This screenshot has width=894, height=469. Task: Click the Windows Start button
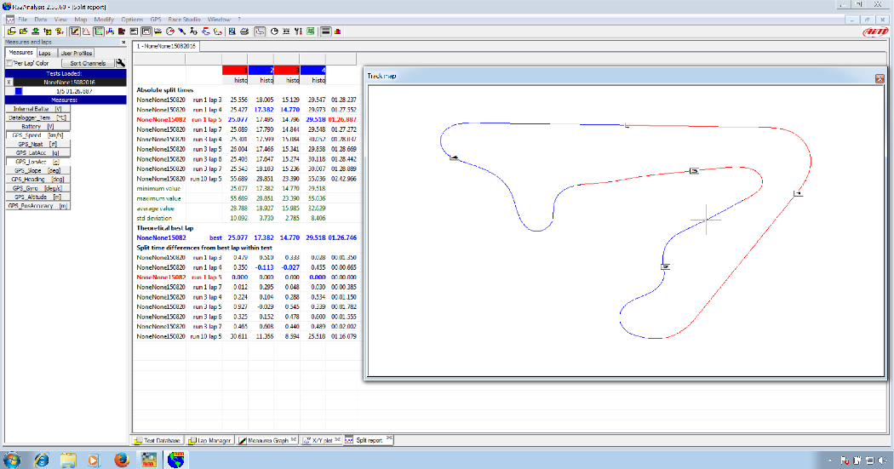(11, 460)
